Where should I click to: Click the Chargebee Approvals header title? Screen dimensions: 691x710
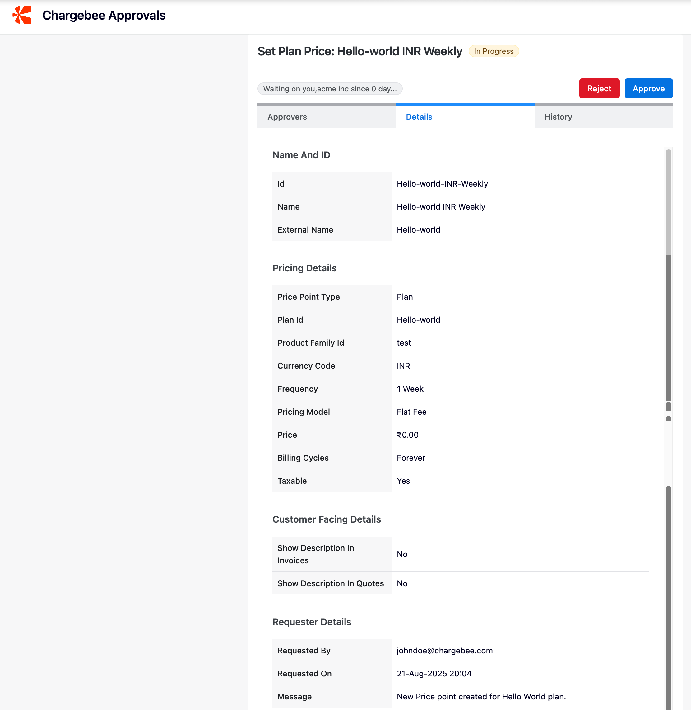[x=104, y=15]
